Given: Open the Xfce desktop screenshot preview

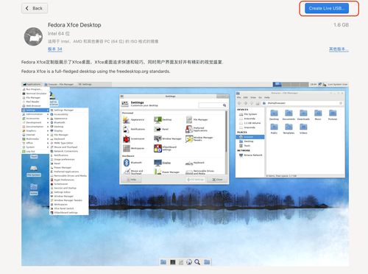Looking at the screenshot, I should (185, 174).
